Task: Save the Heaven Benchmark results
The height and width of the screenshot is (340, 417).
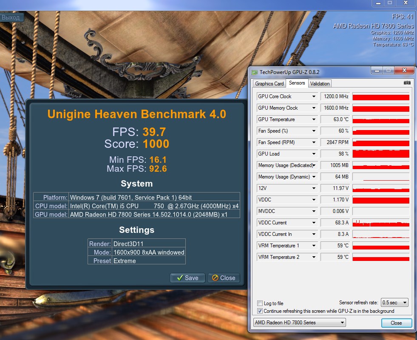Action: [187, 278]
